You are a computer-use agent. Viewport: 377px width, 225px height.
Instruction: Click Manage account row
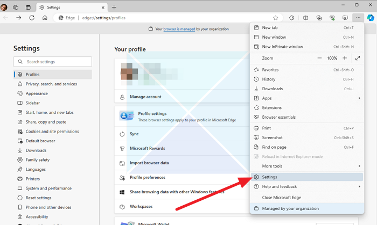pyautogui.click(x=182, y=97)
